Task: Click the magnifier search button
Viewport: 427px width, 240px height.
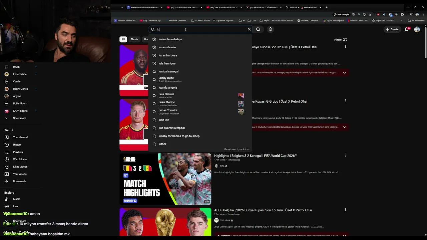Action: [258, 29]
